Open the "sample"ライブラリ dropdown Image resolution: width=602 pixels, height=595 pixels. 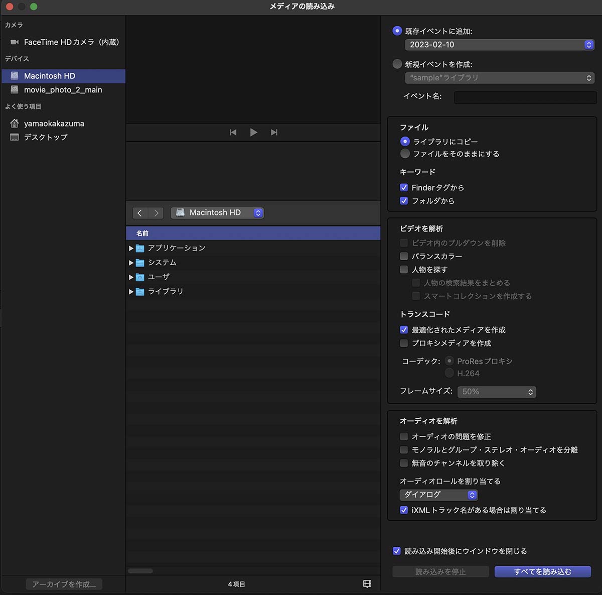(500, 78)
